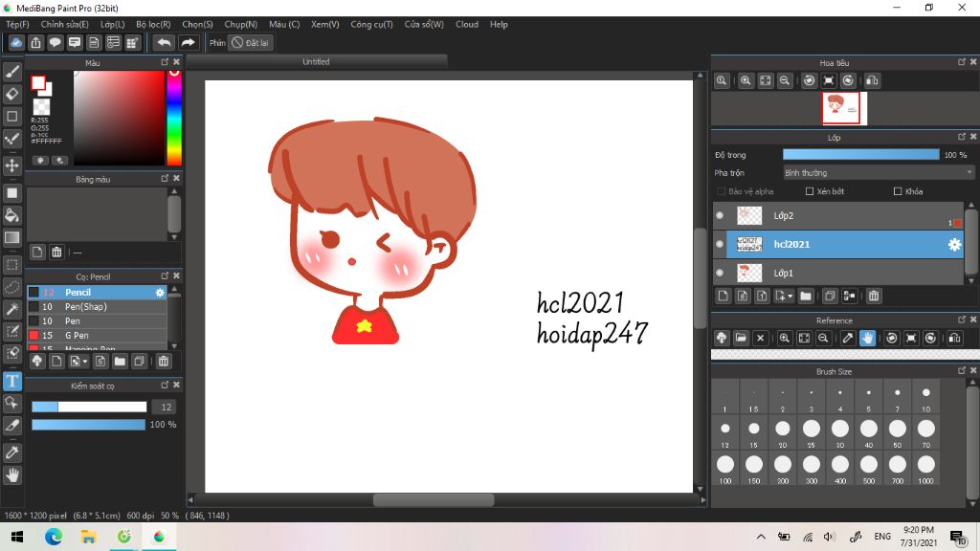
Task: Select the Hand pan tool in left toolbar
Action: click(11, 475)
